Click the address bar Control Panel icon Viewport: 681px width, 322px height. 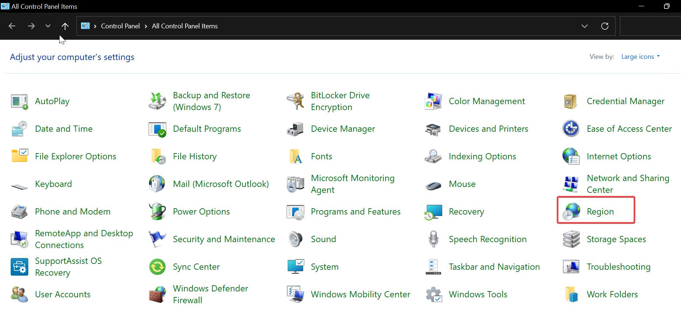(x=85, y=26)
